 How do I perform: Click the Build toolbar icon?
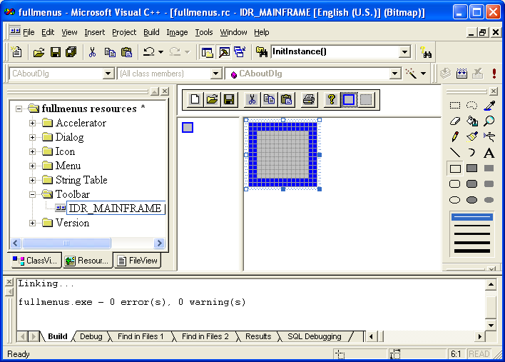[x=461, y=74]
